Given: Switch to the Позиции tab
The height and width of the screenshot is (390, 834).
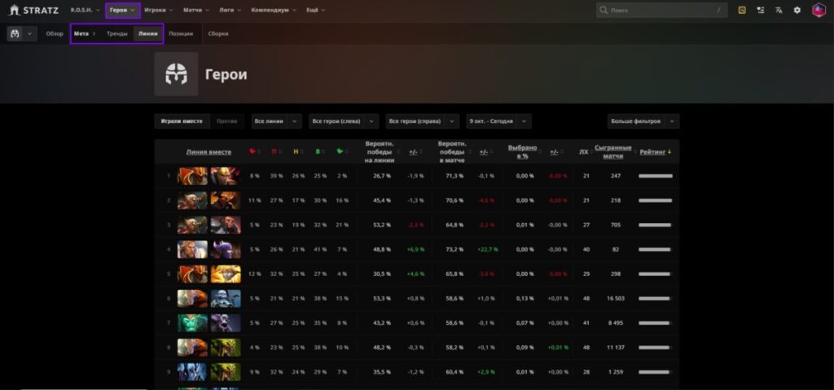Looking at the screenshot, I should click(181, 33).
